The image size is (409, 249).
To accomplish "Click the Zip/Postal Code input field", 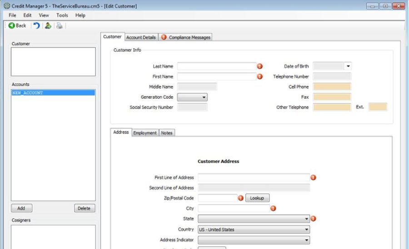I will [218, 198].
